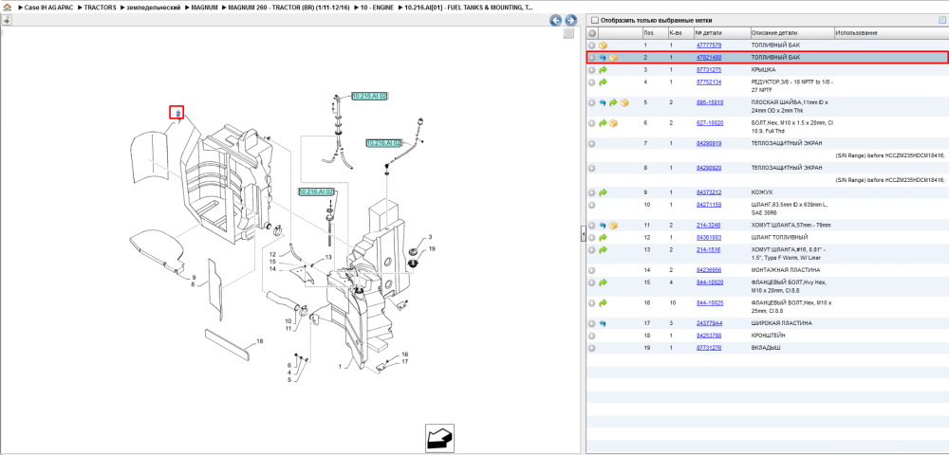Click add icon for part 87731276 ВКЛАДЫШ
The width and height of the screenshot is (949, 455).
(x=592, y=348)
